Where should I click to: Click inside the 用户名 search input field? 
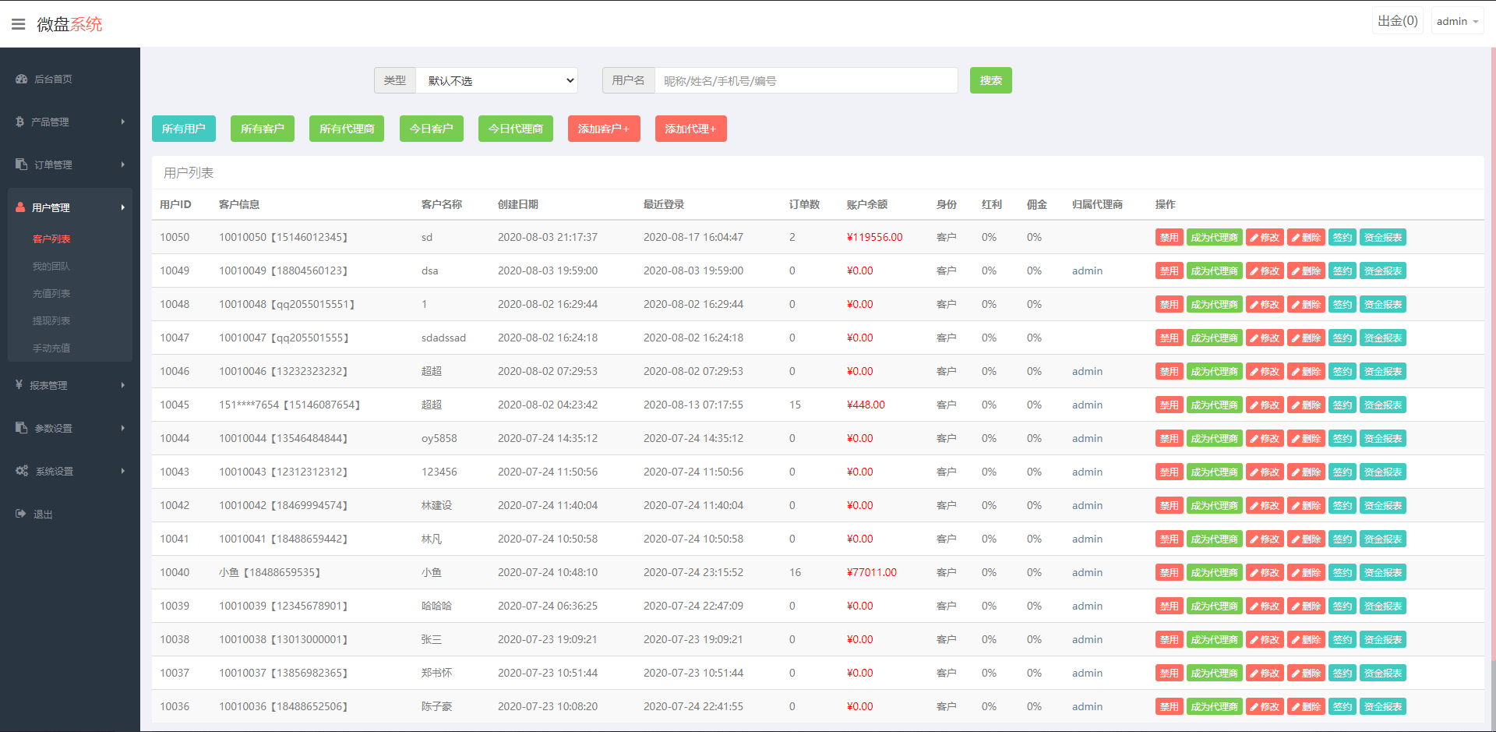pos(806,80)
